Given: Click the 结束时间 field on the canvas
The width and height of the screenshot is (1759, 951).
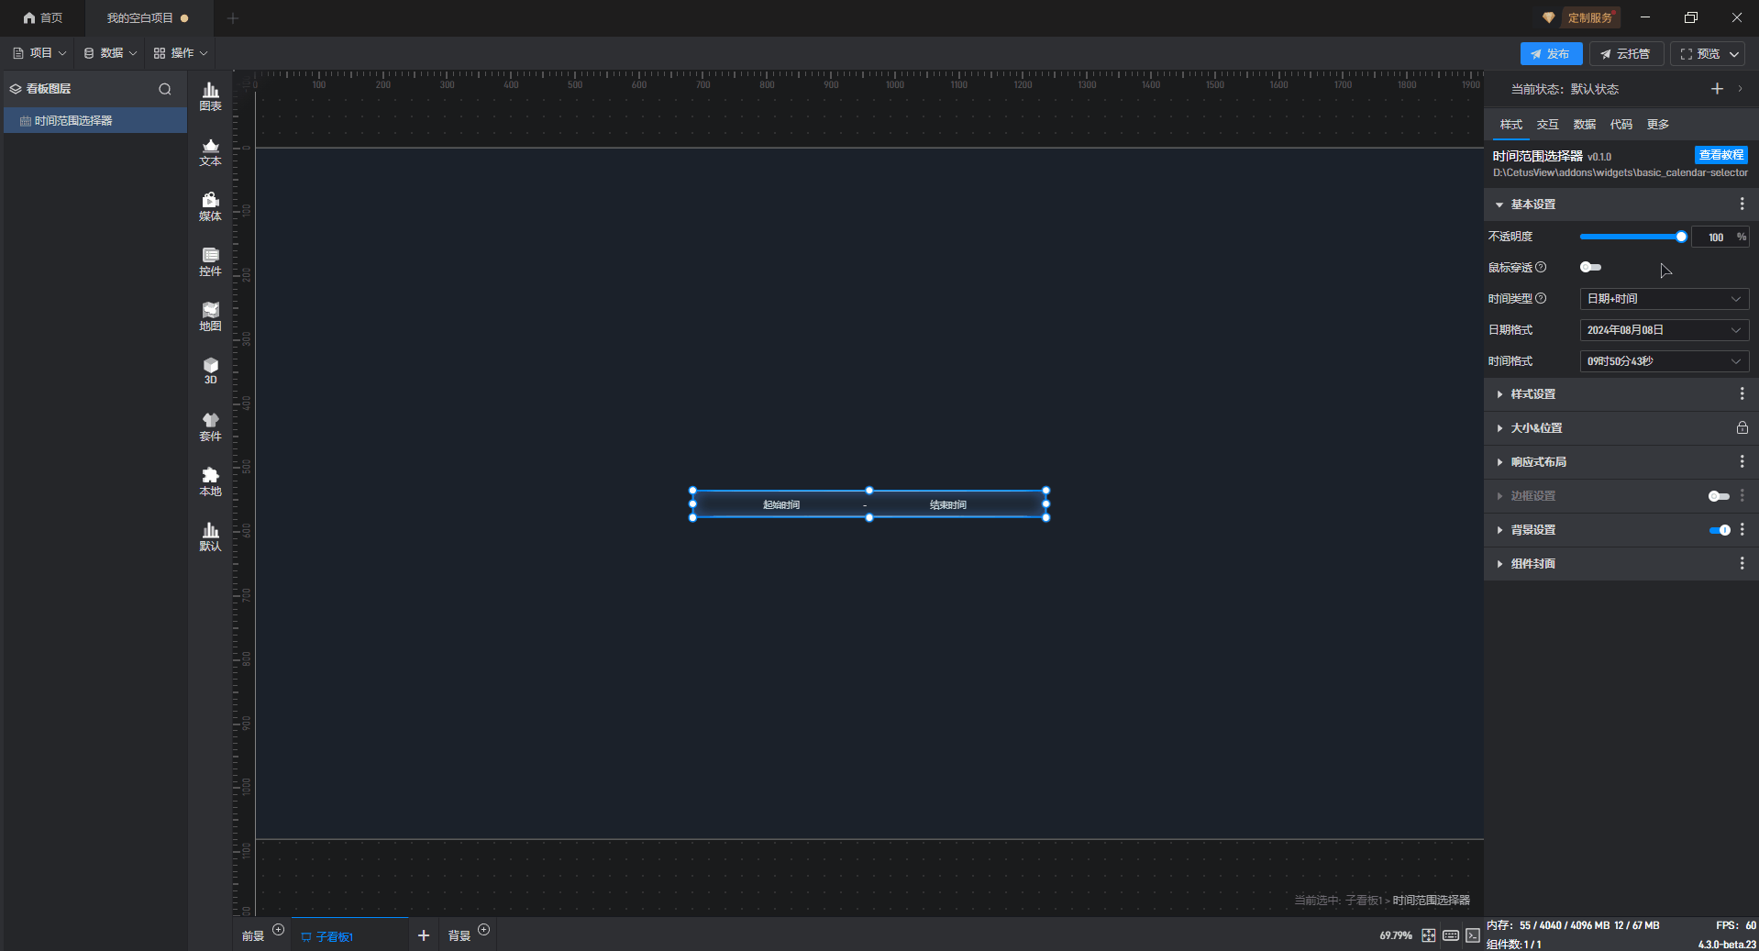Looking at the screenshot, I should [x=948, y=504].
